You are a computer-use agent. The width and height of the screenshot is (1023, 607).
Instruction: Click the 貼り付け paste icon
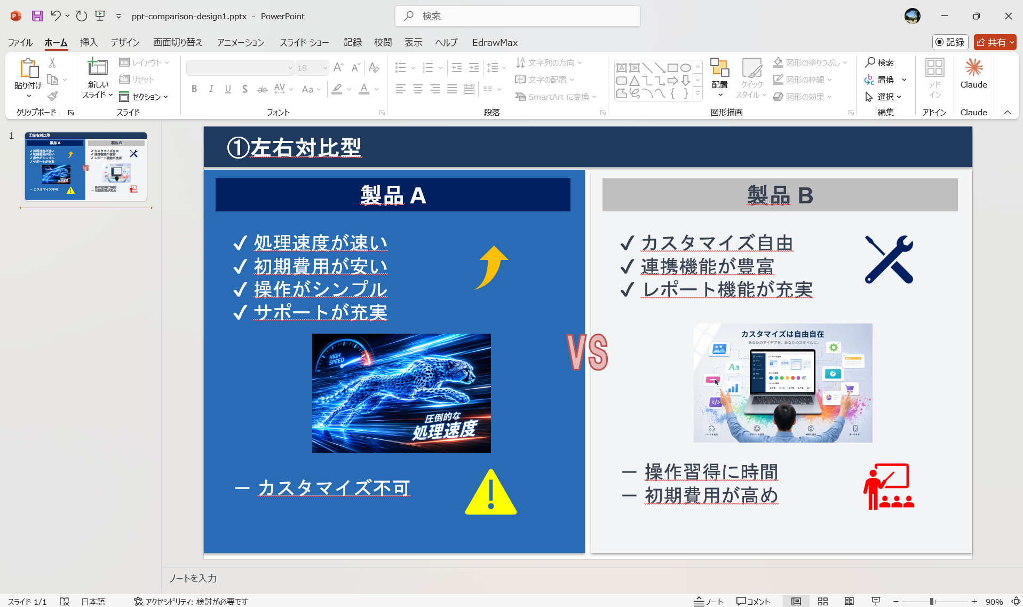click(x=29, y=68)
